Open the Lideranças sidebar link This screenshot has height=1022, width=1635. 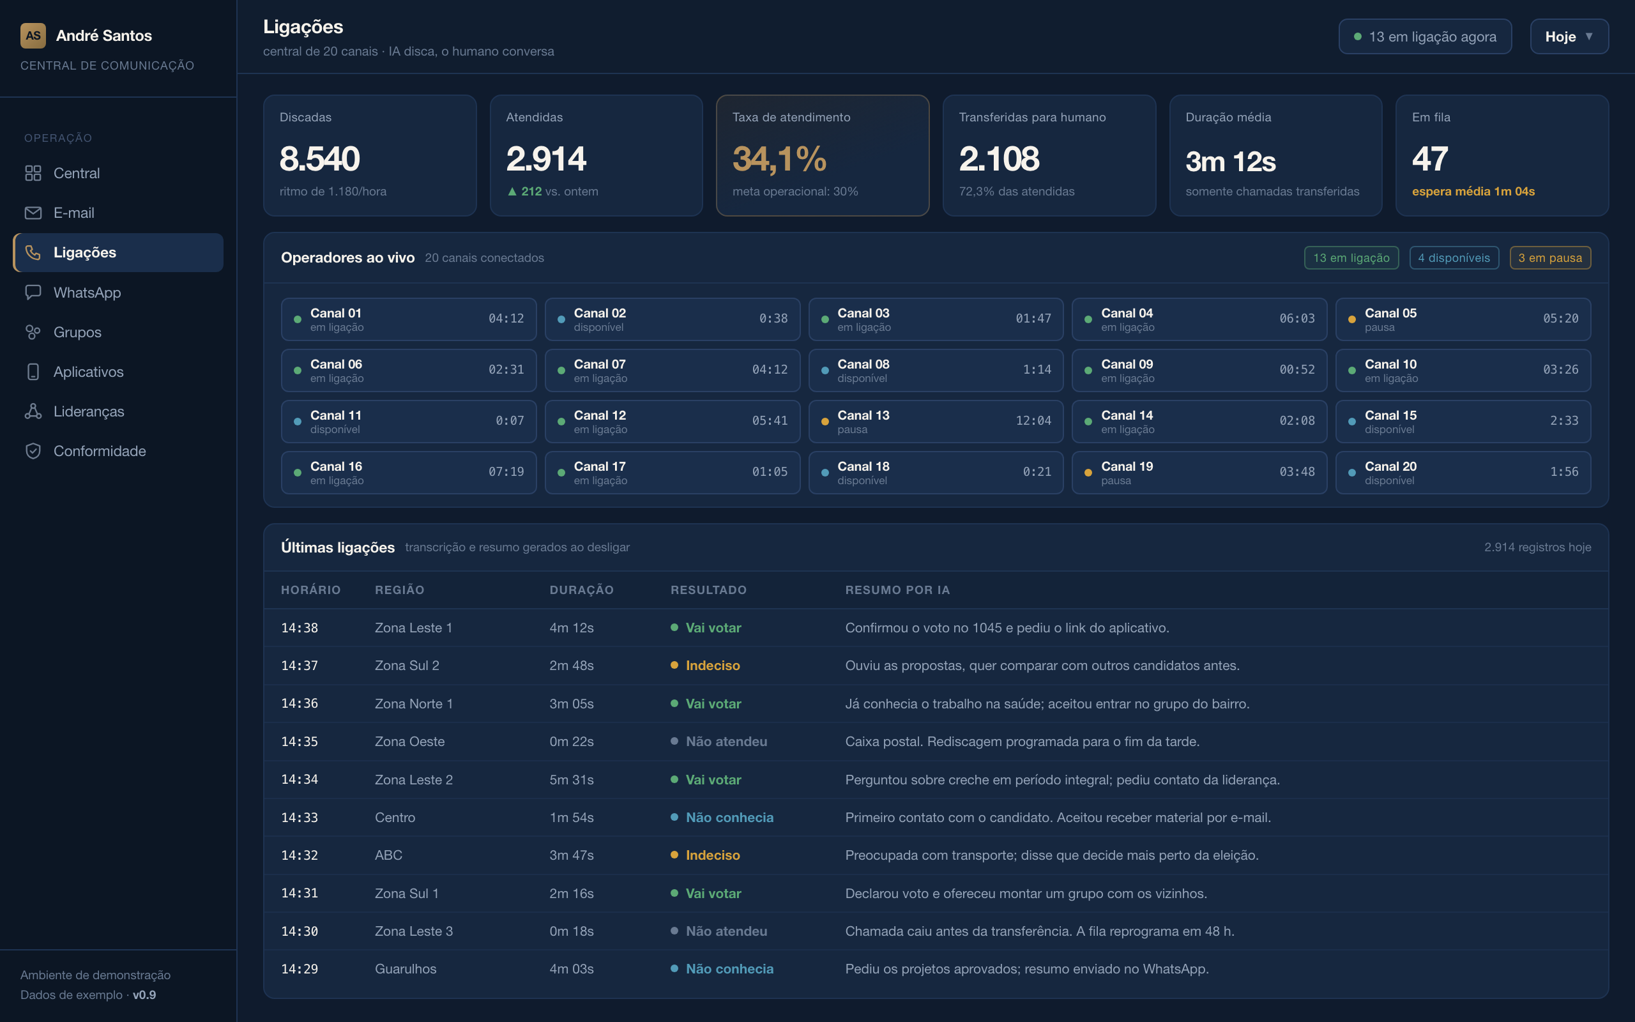pyautogui.click(x=118, y=411)
